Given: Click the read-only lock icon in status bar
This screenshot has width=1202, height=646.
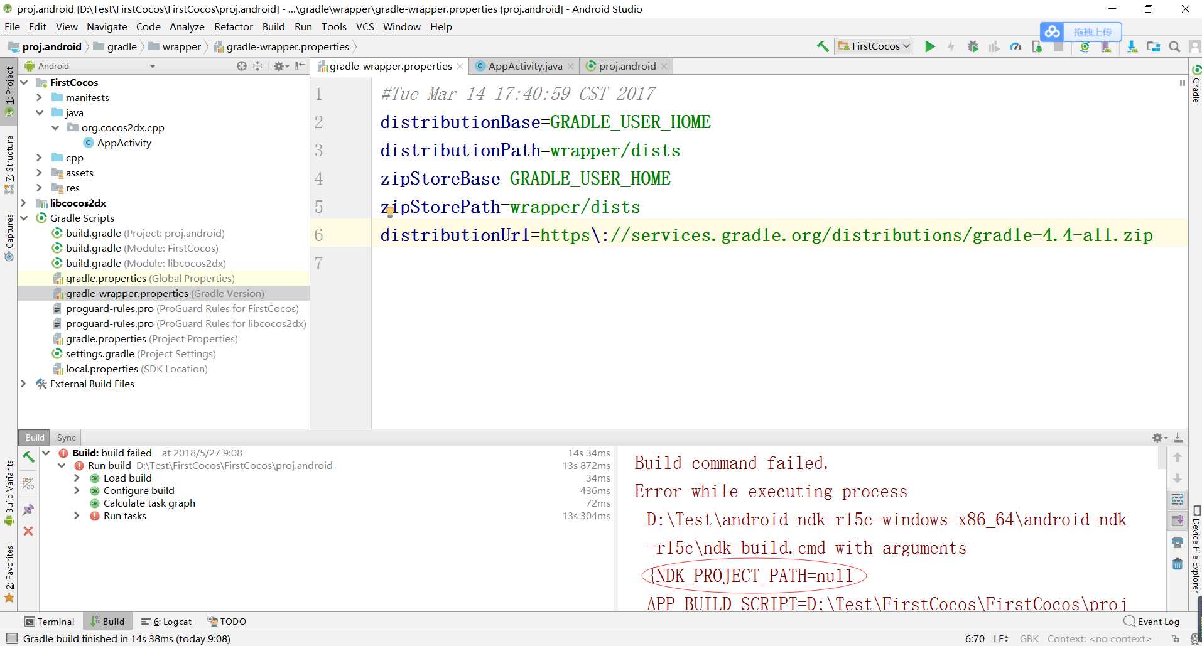Looking at the screenshot, I should (1176, 638).
